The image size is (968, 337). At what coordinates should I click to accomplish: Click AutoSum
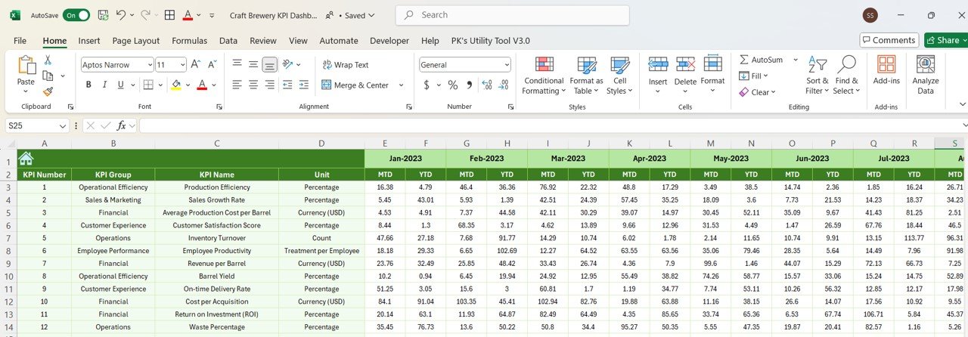coord(761,59)
